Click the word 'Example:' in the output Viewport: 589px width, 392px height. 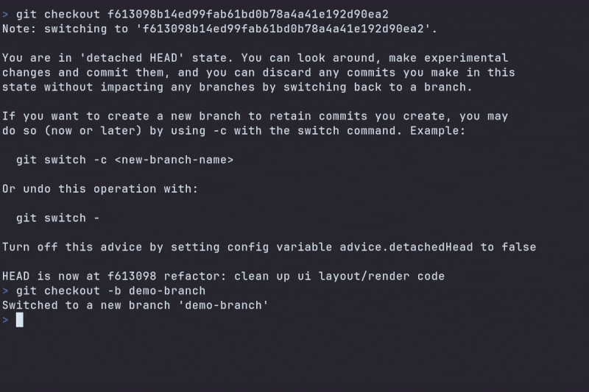pyautogui.click(x=437, y=131)
